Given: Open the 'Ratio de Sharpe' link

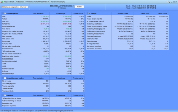Looking at the screenshot, I should [x=8, y=59].
